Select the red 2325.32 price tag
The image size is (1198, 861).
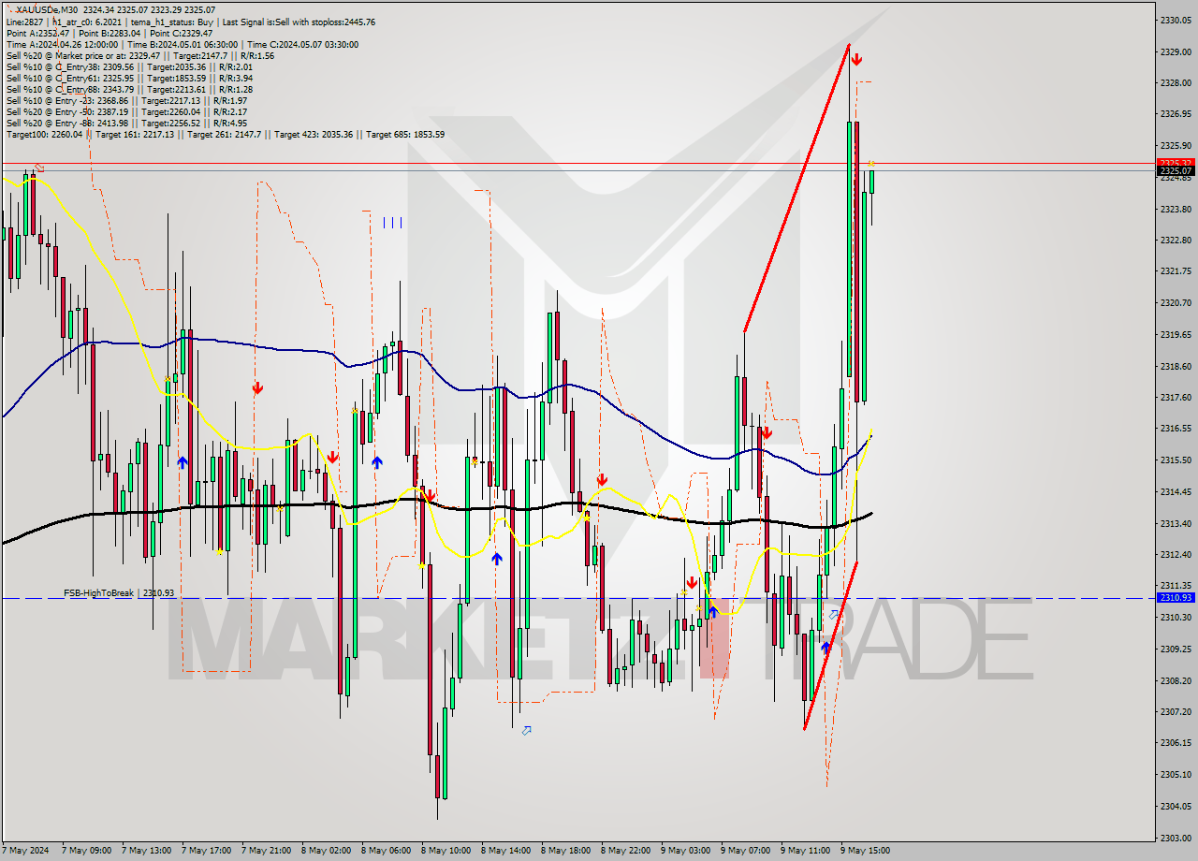click(x=1176, y=164)
